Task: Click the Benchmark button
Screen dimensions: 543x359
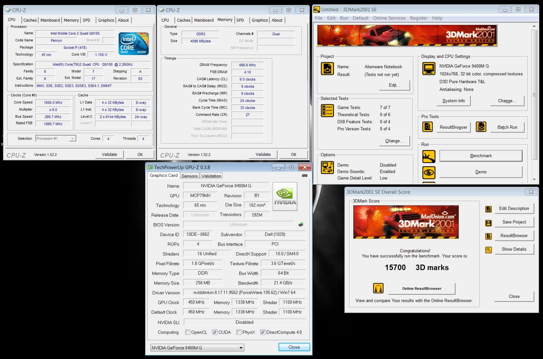Action: pyautogui.click(x=481, y=156)
